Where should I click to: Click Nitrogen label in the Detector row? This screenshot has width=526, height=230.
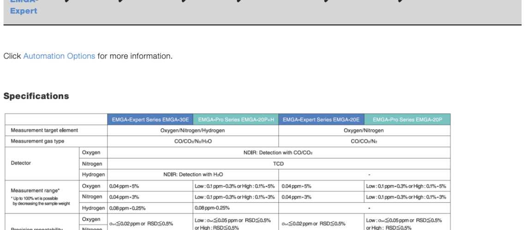pos(92,164)
